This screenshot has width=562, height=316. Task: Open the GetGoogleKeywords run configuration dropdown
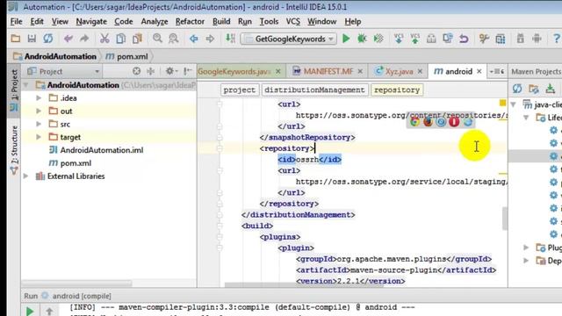tap(289, 39)
